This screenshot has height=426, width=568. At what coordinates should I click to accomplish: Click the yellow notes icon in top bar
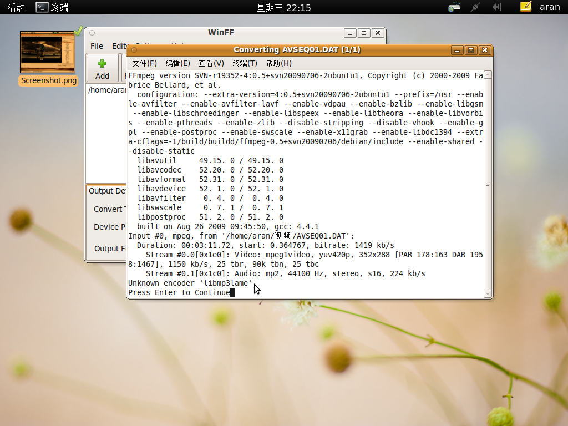pos(526,7)
